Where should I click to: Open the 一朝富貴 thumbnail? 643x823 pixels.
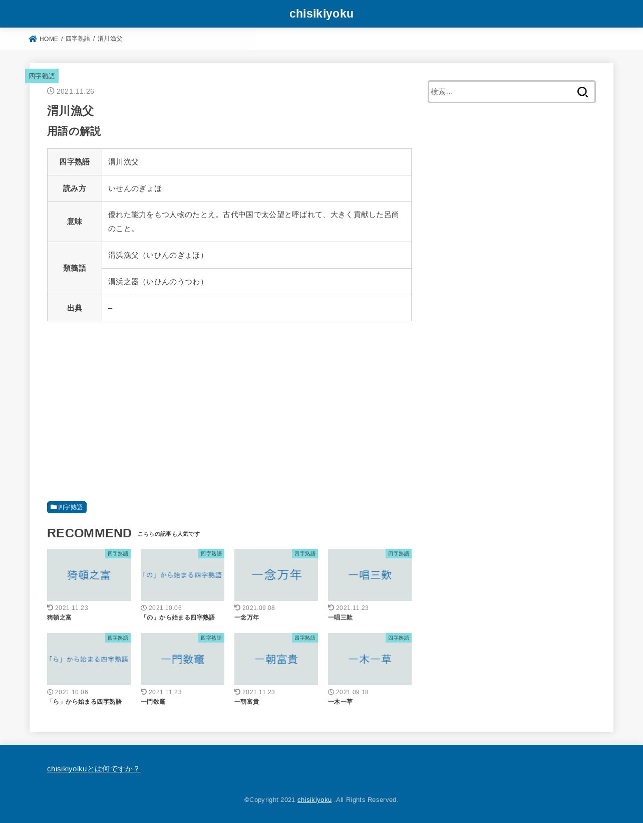[x=276, y=659]
